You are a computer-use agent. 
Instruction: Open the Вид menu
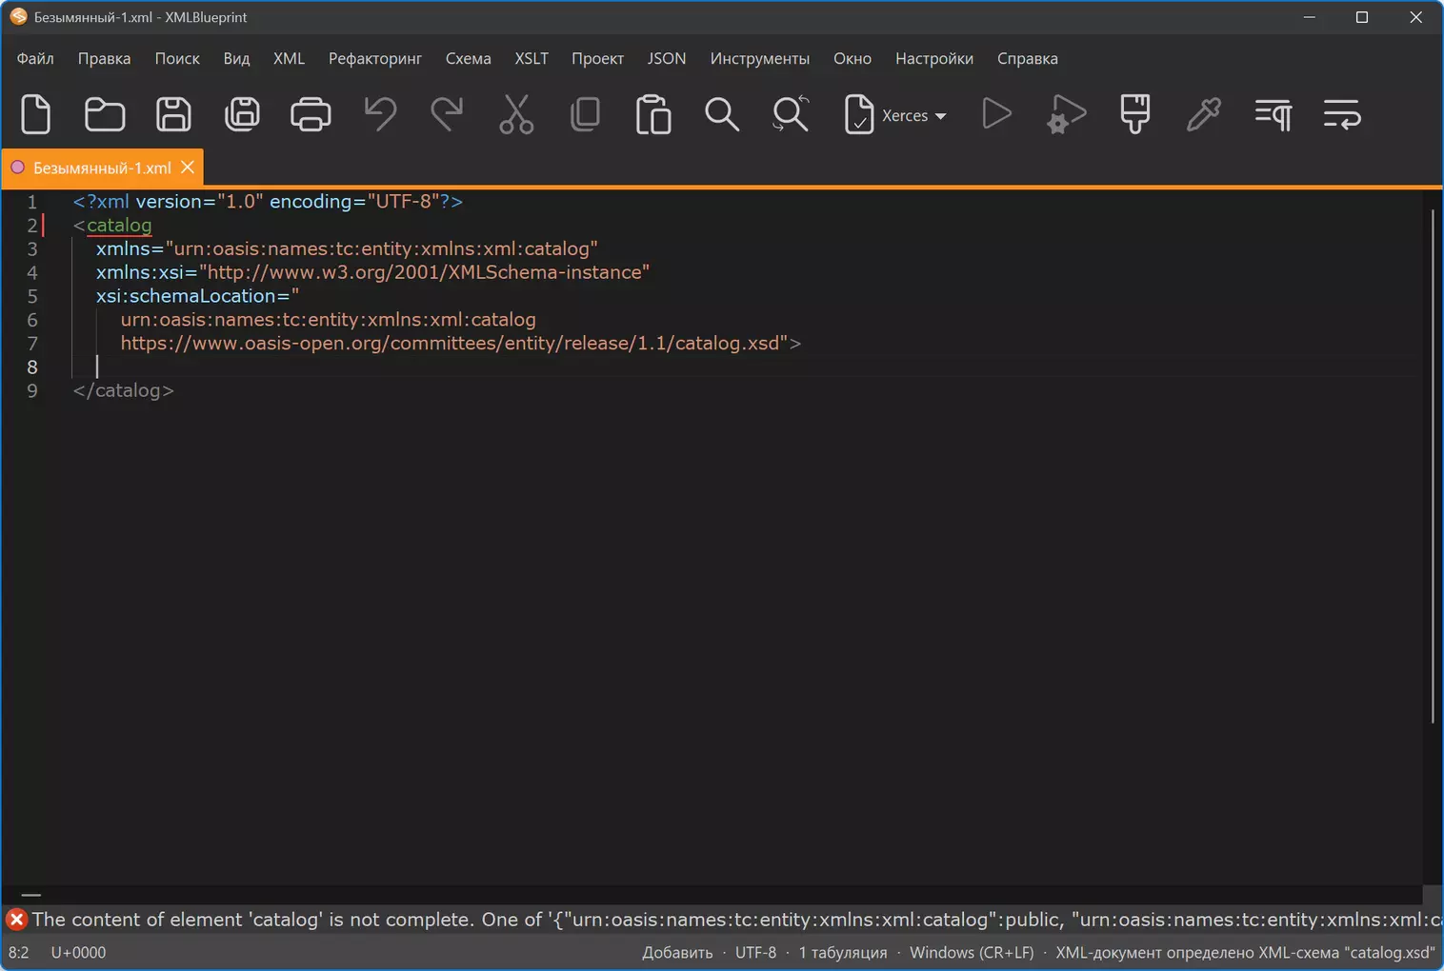[236, 58]
